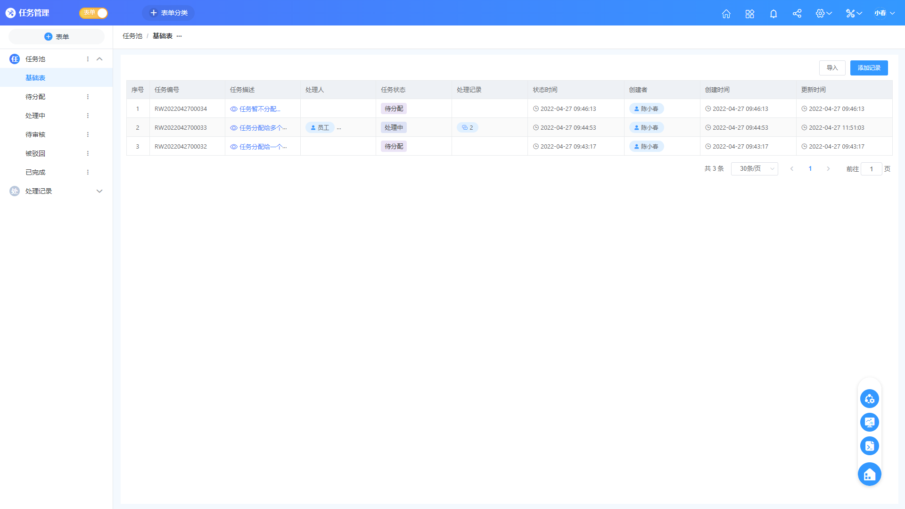
Task: Click the share icon in header
Action: [797, 13]
